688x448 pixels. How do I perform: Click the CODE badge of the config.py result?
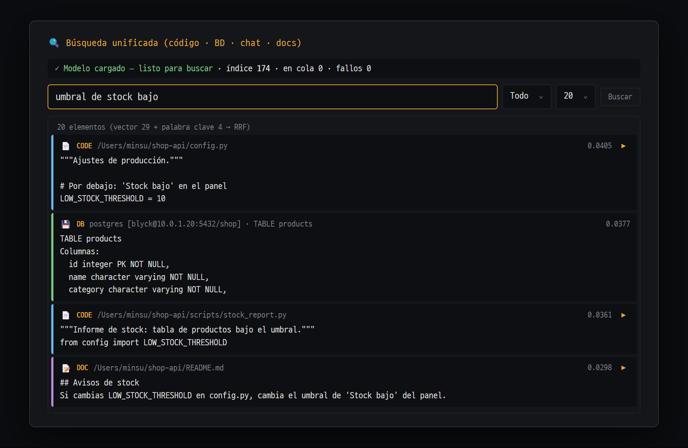pyautogui.click(x=84, y=146)
